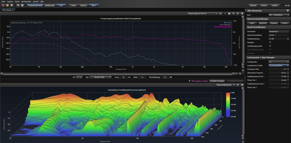The height and width of the screenshot is (143, 291).
Task: Enable the Equalizer checkbox
Action: click(x=270, y=42)
